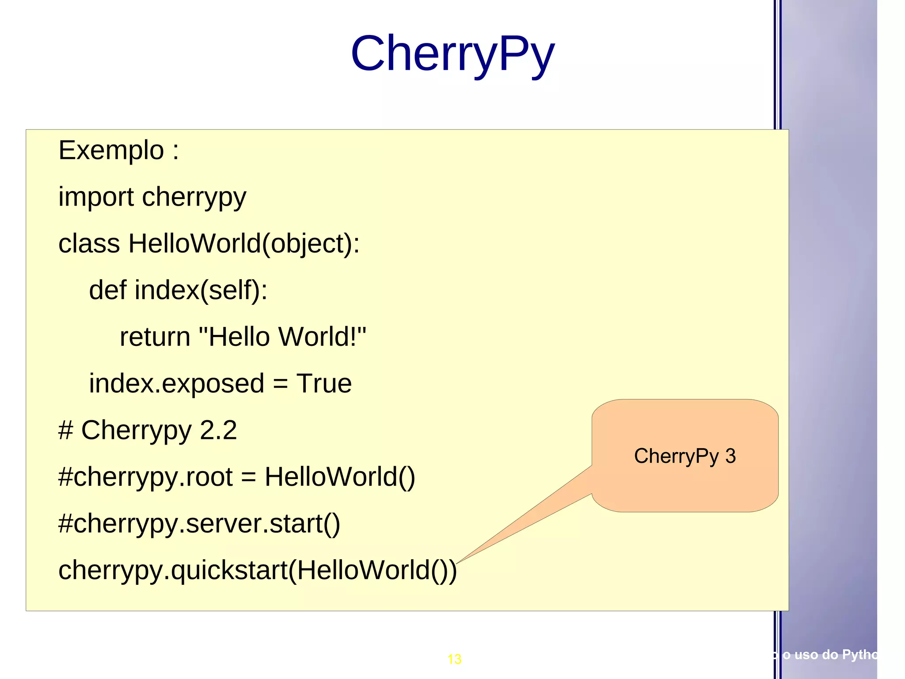Click '#cherrypy.root = HelloWorld()' line
This screenshot has width=905, height=679.
point(237,477)
